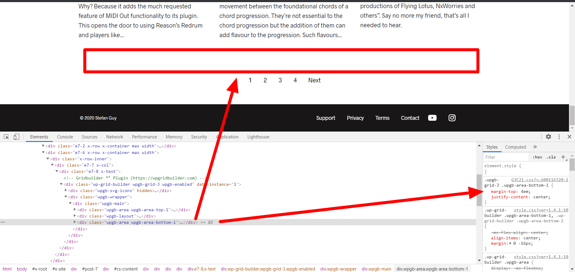Click the Next pagination link
575x272 pixels.
(x=314, y=80)
